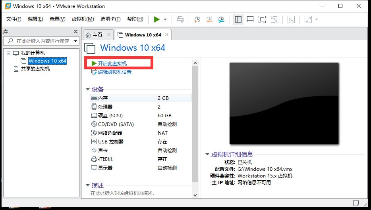Take a snapshot using clock-plus icon
Image resolution: width=371 pixels, height=210 pixels.
(197, 19)
